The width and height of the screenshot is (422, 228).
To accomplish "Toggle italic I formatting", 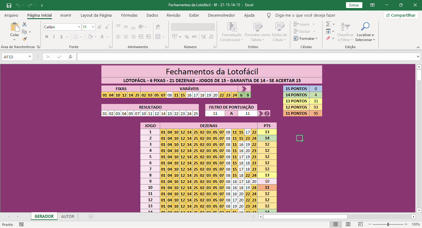I will coord(54,37).
